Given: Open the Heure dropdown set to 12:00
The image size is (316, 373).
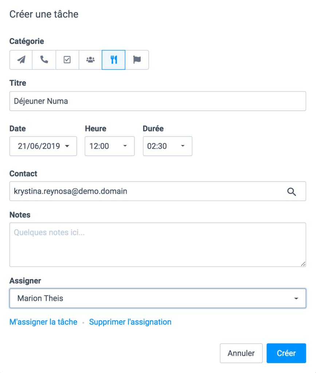Looking at the screenshot, I should [109, 146].
